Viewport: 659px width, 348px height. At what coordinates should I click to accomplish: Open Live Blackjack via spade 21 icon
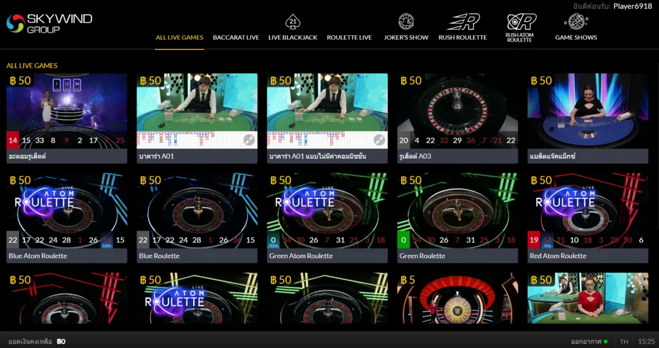pyautogui.click(x=292, y=22)
